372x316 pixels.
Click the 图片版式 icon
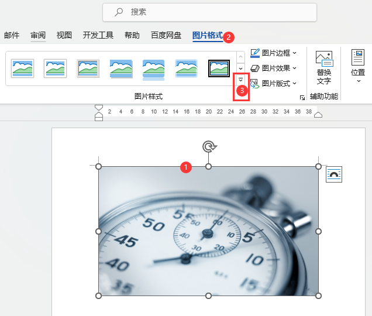tap(255, 84)
